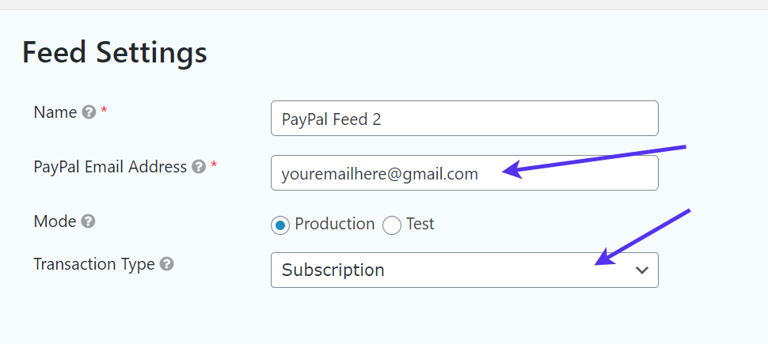Click the Name field label
768x344 pixels.
(55, 112)
